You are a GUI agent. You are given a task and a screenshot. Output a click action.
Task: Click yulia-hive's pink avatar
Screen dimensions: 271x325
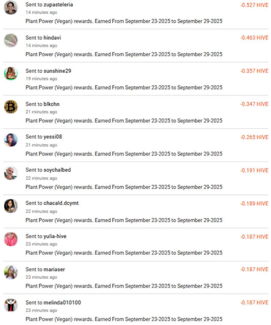(x=11, y=239)
